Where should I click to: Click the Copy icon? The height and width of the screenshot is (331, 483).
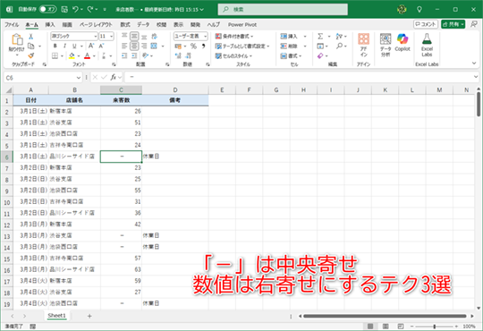tap(30, 46)
